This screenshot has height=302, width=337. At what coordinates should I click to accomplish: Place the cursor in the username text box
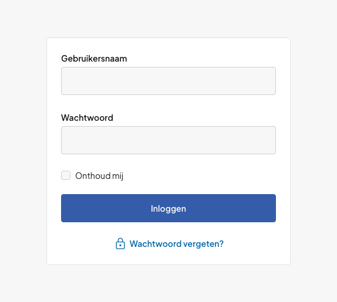[x=168, y=81]
